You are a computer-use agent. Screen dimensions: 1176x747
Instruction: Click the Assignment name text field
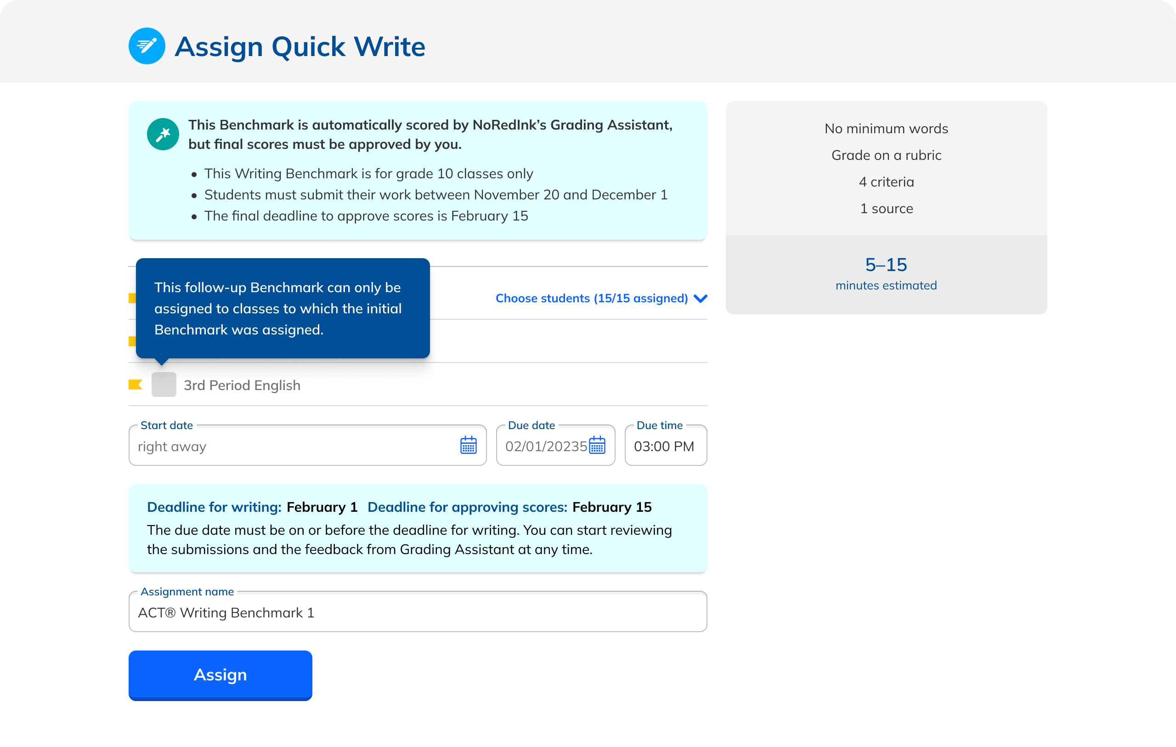click(418, 613)
